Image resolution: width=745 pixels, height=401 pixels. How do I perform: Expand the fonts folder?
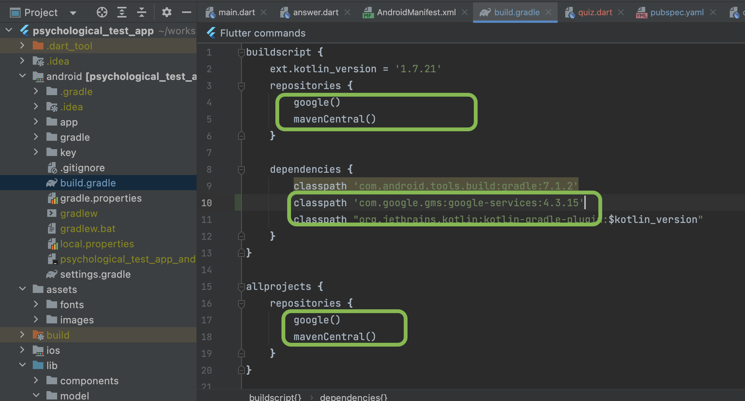(x=36, y=304)
